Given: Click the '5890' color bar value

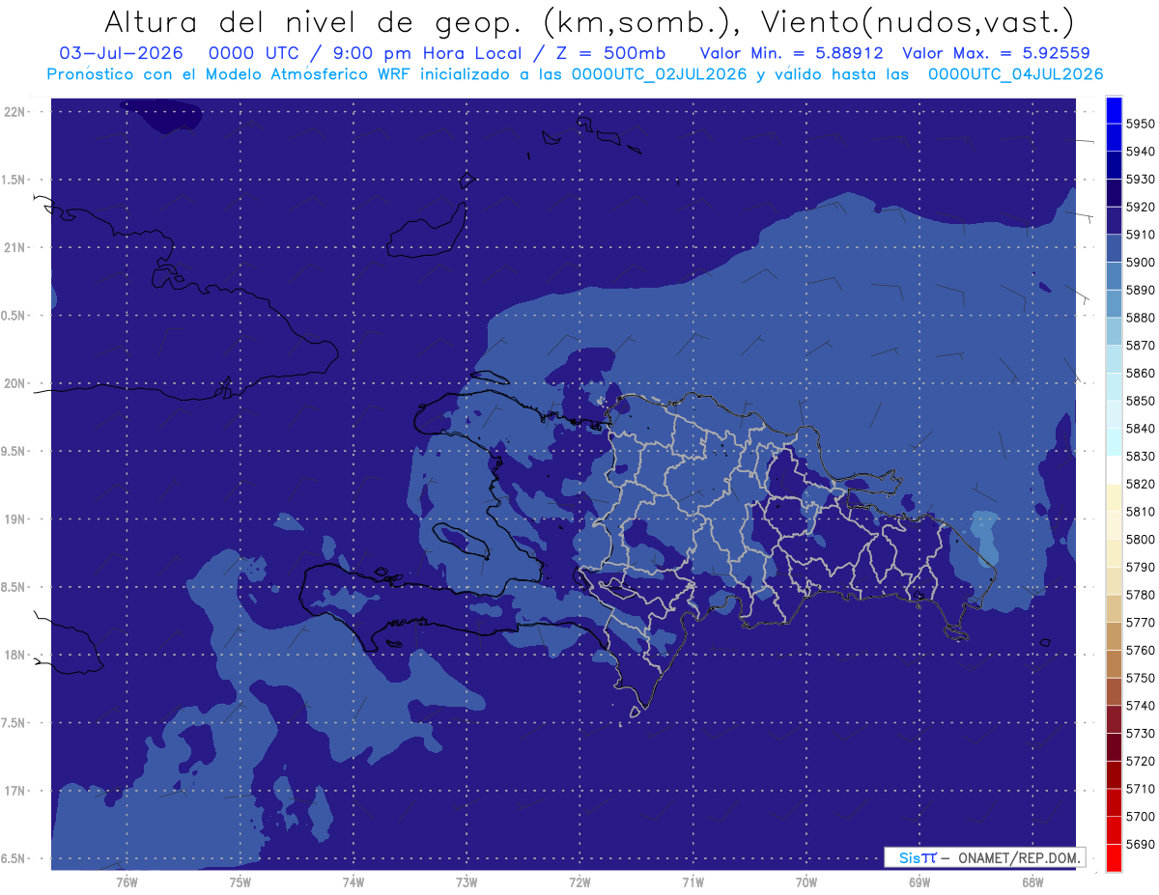Looking at the screenshot, I should point(1140,290).
